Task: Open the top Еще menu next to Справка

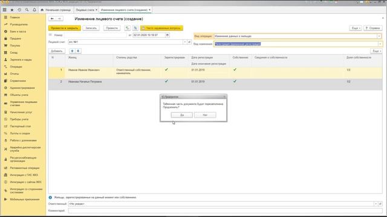Action: [x=356, y=28]
